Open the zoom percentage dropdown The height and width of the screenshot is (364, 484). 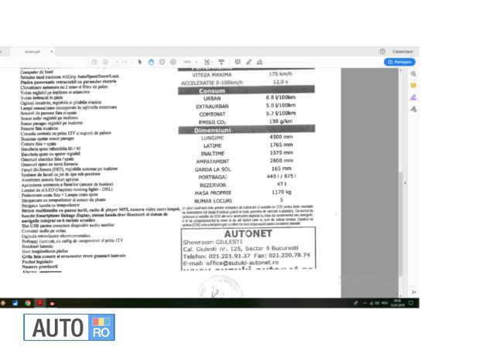pos(188,61)
